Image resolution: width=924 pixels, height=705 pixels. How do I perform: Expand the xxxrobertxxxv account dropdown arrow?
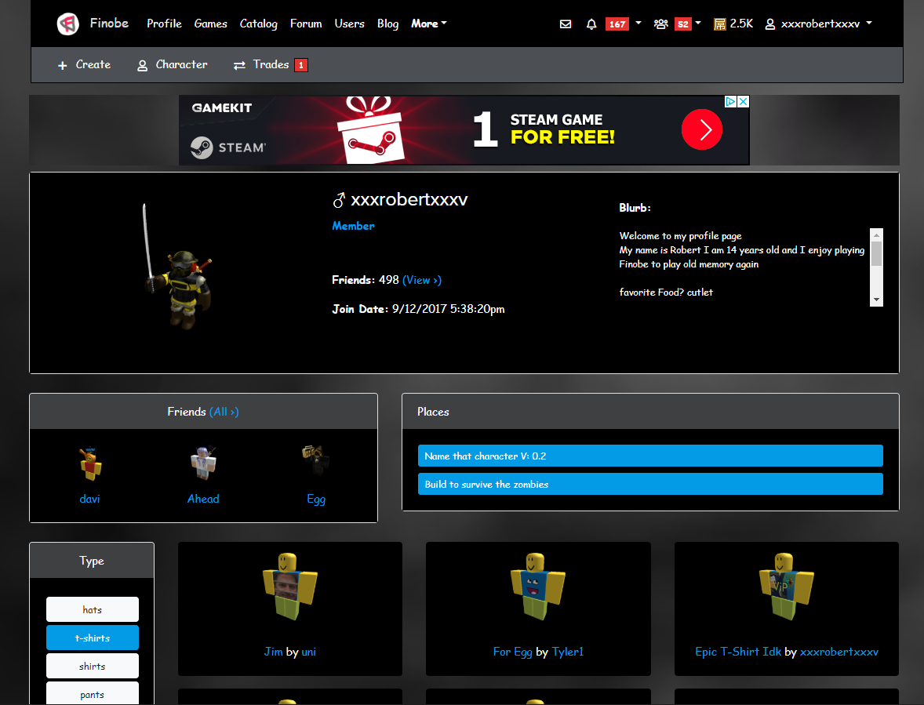coord(869,23)
